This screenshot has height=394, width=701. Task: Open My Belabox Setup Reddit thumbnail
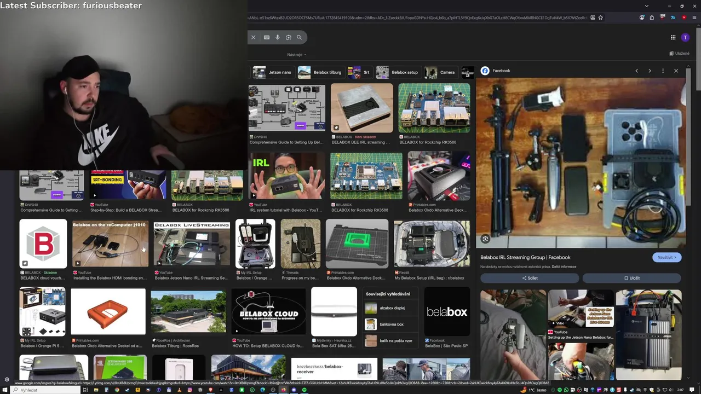tap(432, 244)
